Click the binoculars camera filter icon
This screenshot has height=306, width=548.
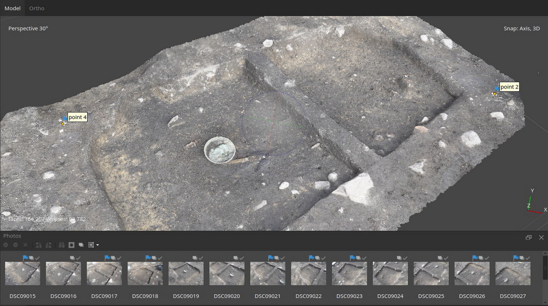pos(62,245)
